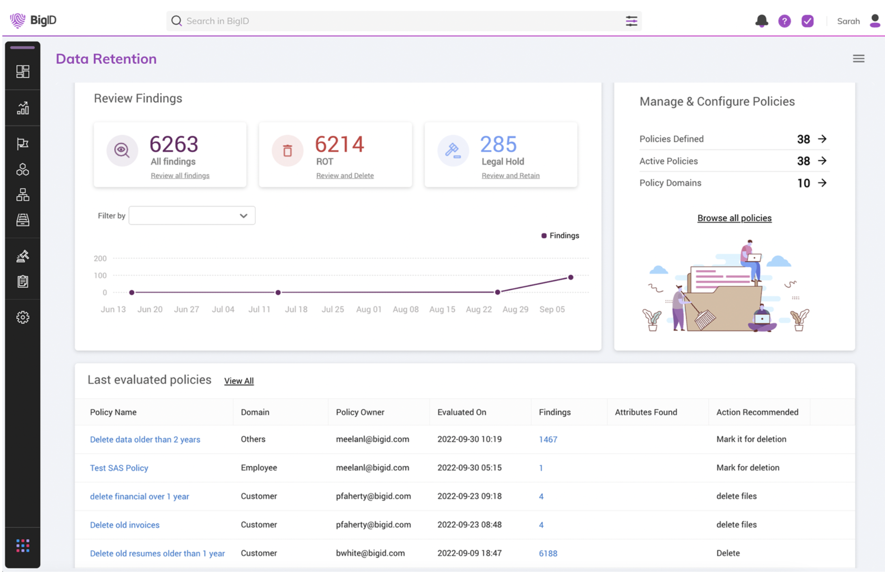The width and height of the screenshot is (885, 572).
Task: Click '2022-09-30 10:19' evaluated date
Action: pyautogui.click(x=469, y=439)
